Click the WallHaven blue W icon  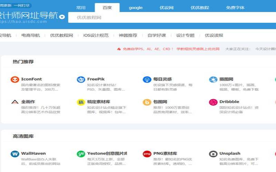(x=15, y=154)
